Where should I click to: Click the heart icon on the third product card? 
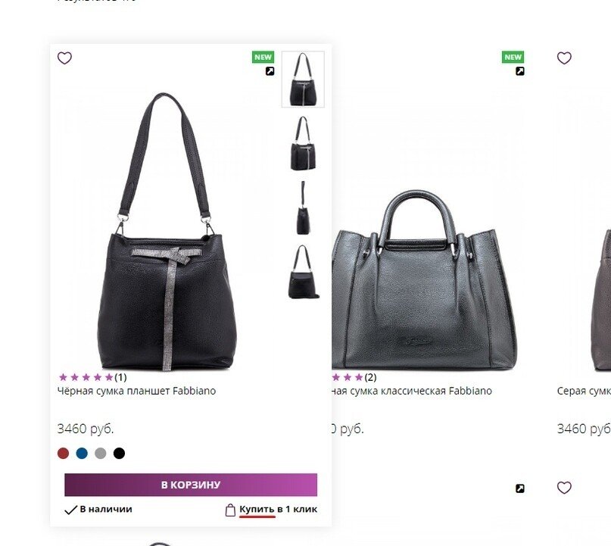564,58
